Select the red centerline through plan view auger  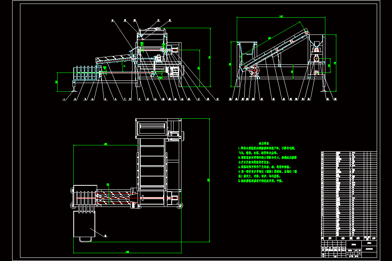tap(127, 198)
